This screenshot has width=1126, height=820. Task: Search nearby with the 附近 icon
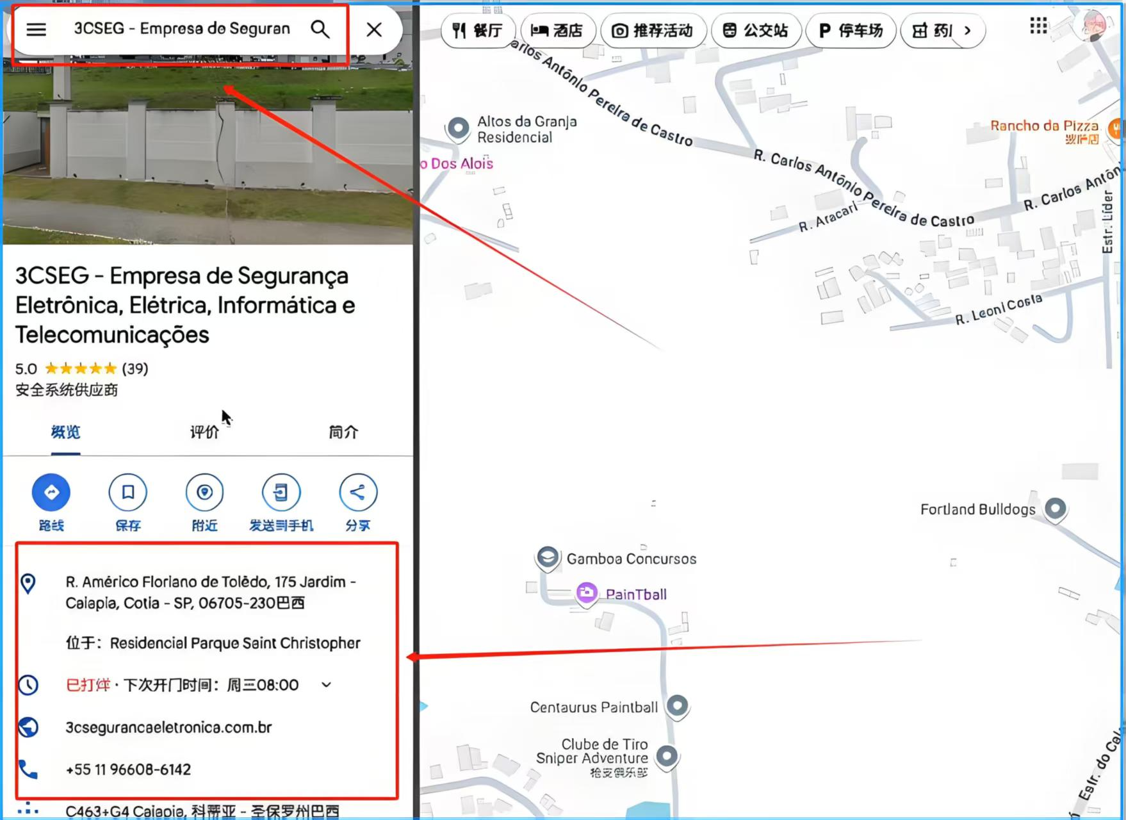click(204, 492)
